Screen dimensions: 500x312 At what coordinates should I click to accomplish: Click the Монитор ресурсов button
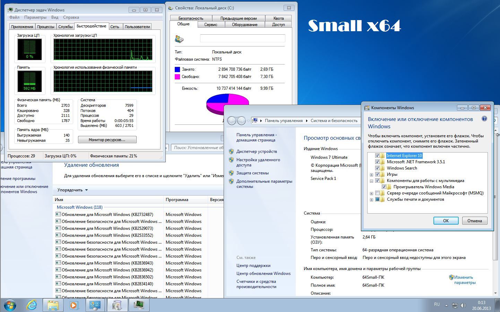coord(107,140)
